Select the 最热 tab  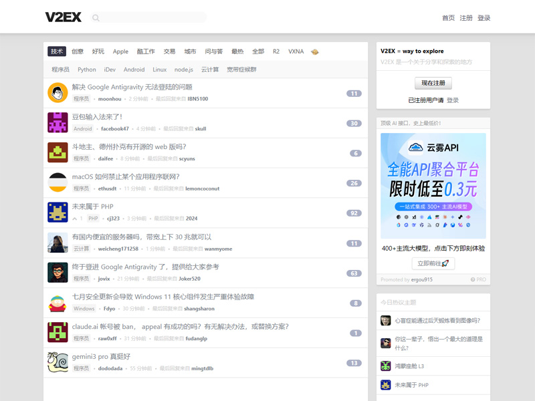pyautogui.click(x=237, y=51)
